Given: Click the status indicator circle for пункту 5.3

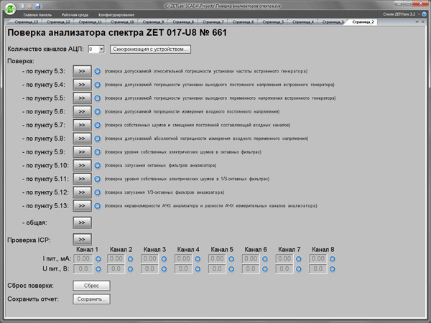Looking at the screenshot, I should click(97, 71).
